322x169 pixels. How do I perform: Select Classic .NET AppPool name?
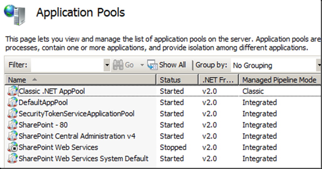(52, 91)
